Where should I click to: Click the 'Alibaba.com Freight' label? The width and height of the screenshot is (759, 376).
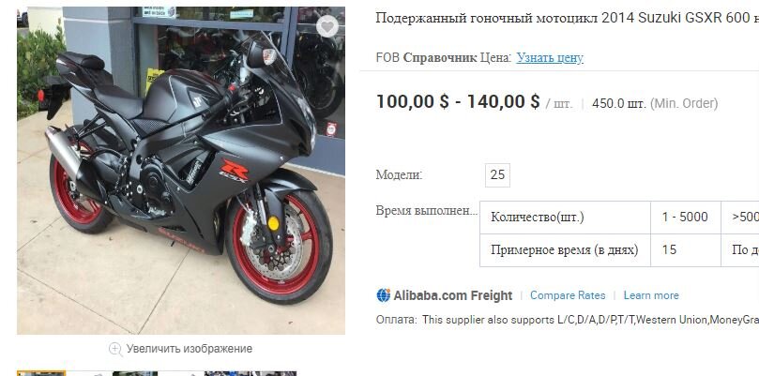click(x=452, y=295)
